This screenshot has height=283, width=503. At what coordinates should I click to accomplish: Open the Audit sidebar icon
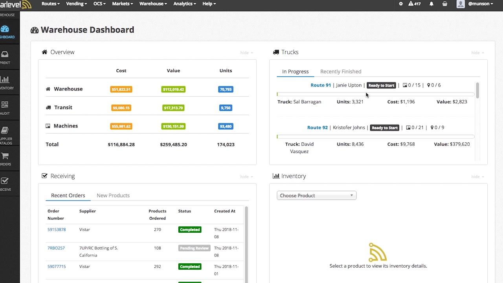click(5, 105)
